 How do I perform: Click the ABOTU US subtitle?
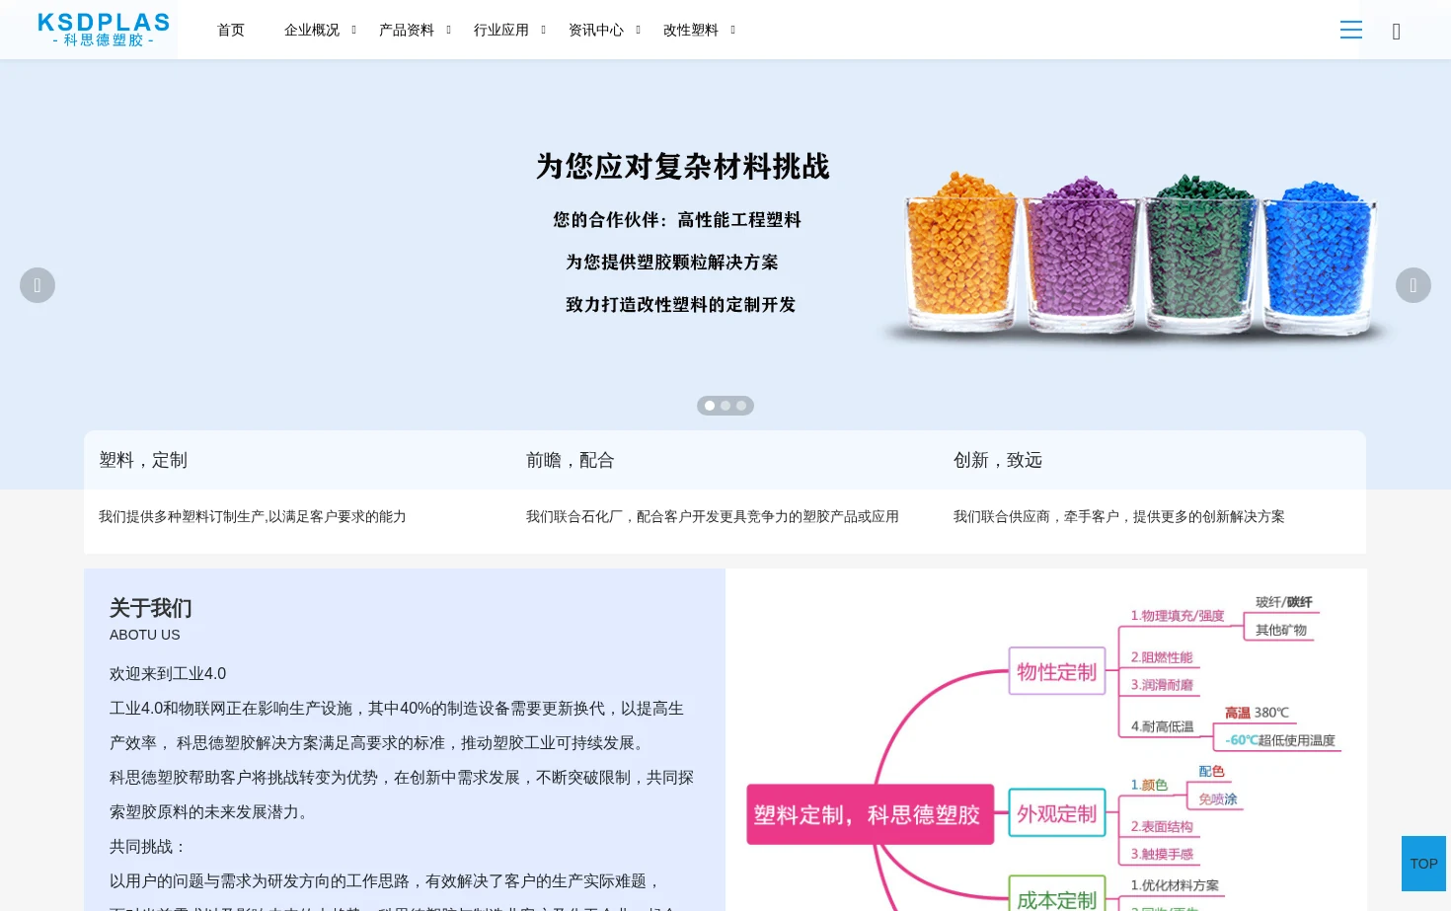click(x=145, y=635)
